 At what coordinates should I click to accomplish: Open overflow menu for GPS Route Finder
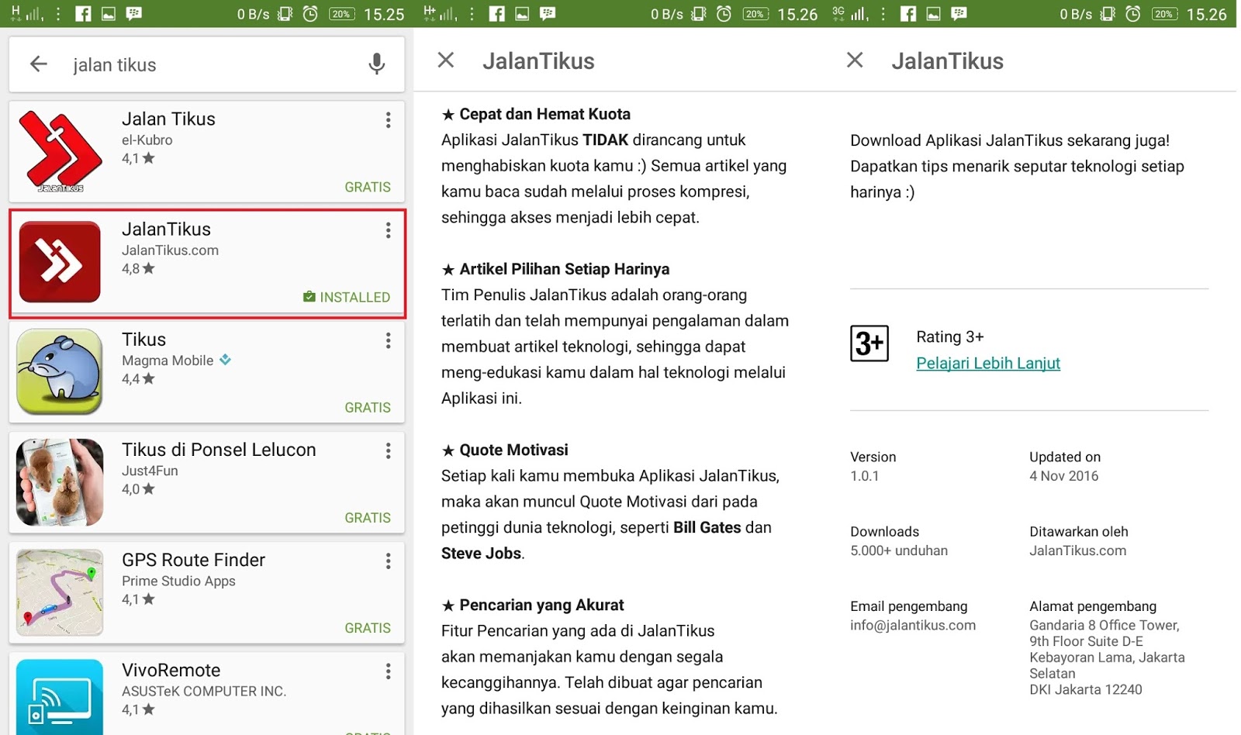point(388,561)
